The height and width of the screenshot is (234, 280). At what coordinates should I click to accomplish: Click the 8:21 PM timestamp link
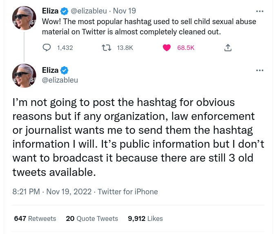[x=27, y=191]
